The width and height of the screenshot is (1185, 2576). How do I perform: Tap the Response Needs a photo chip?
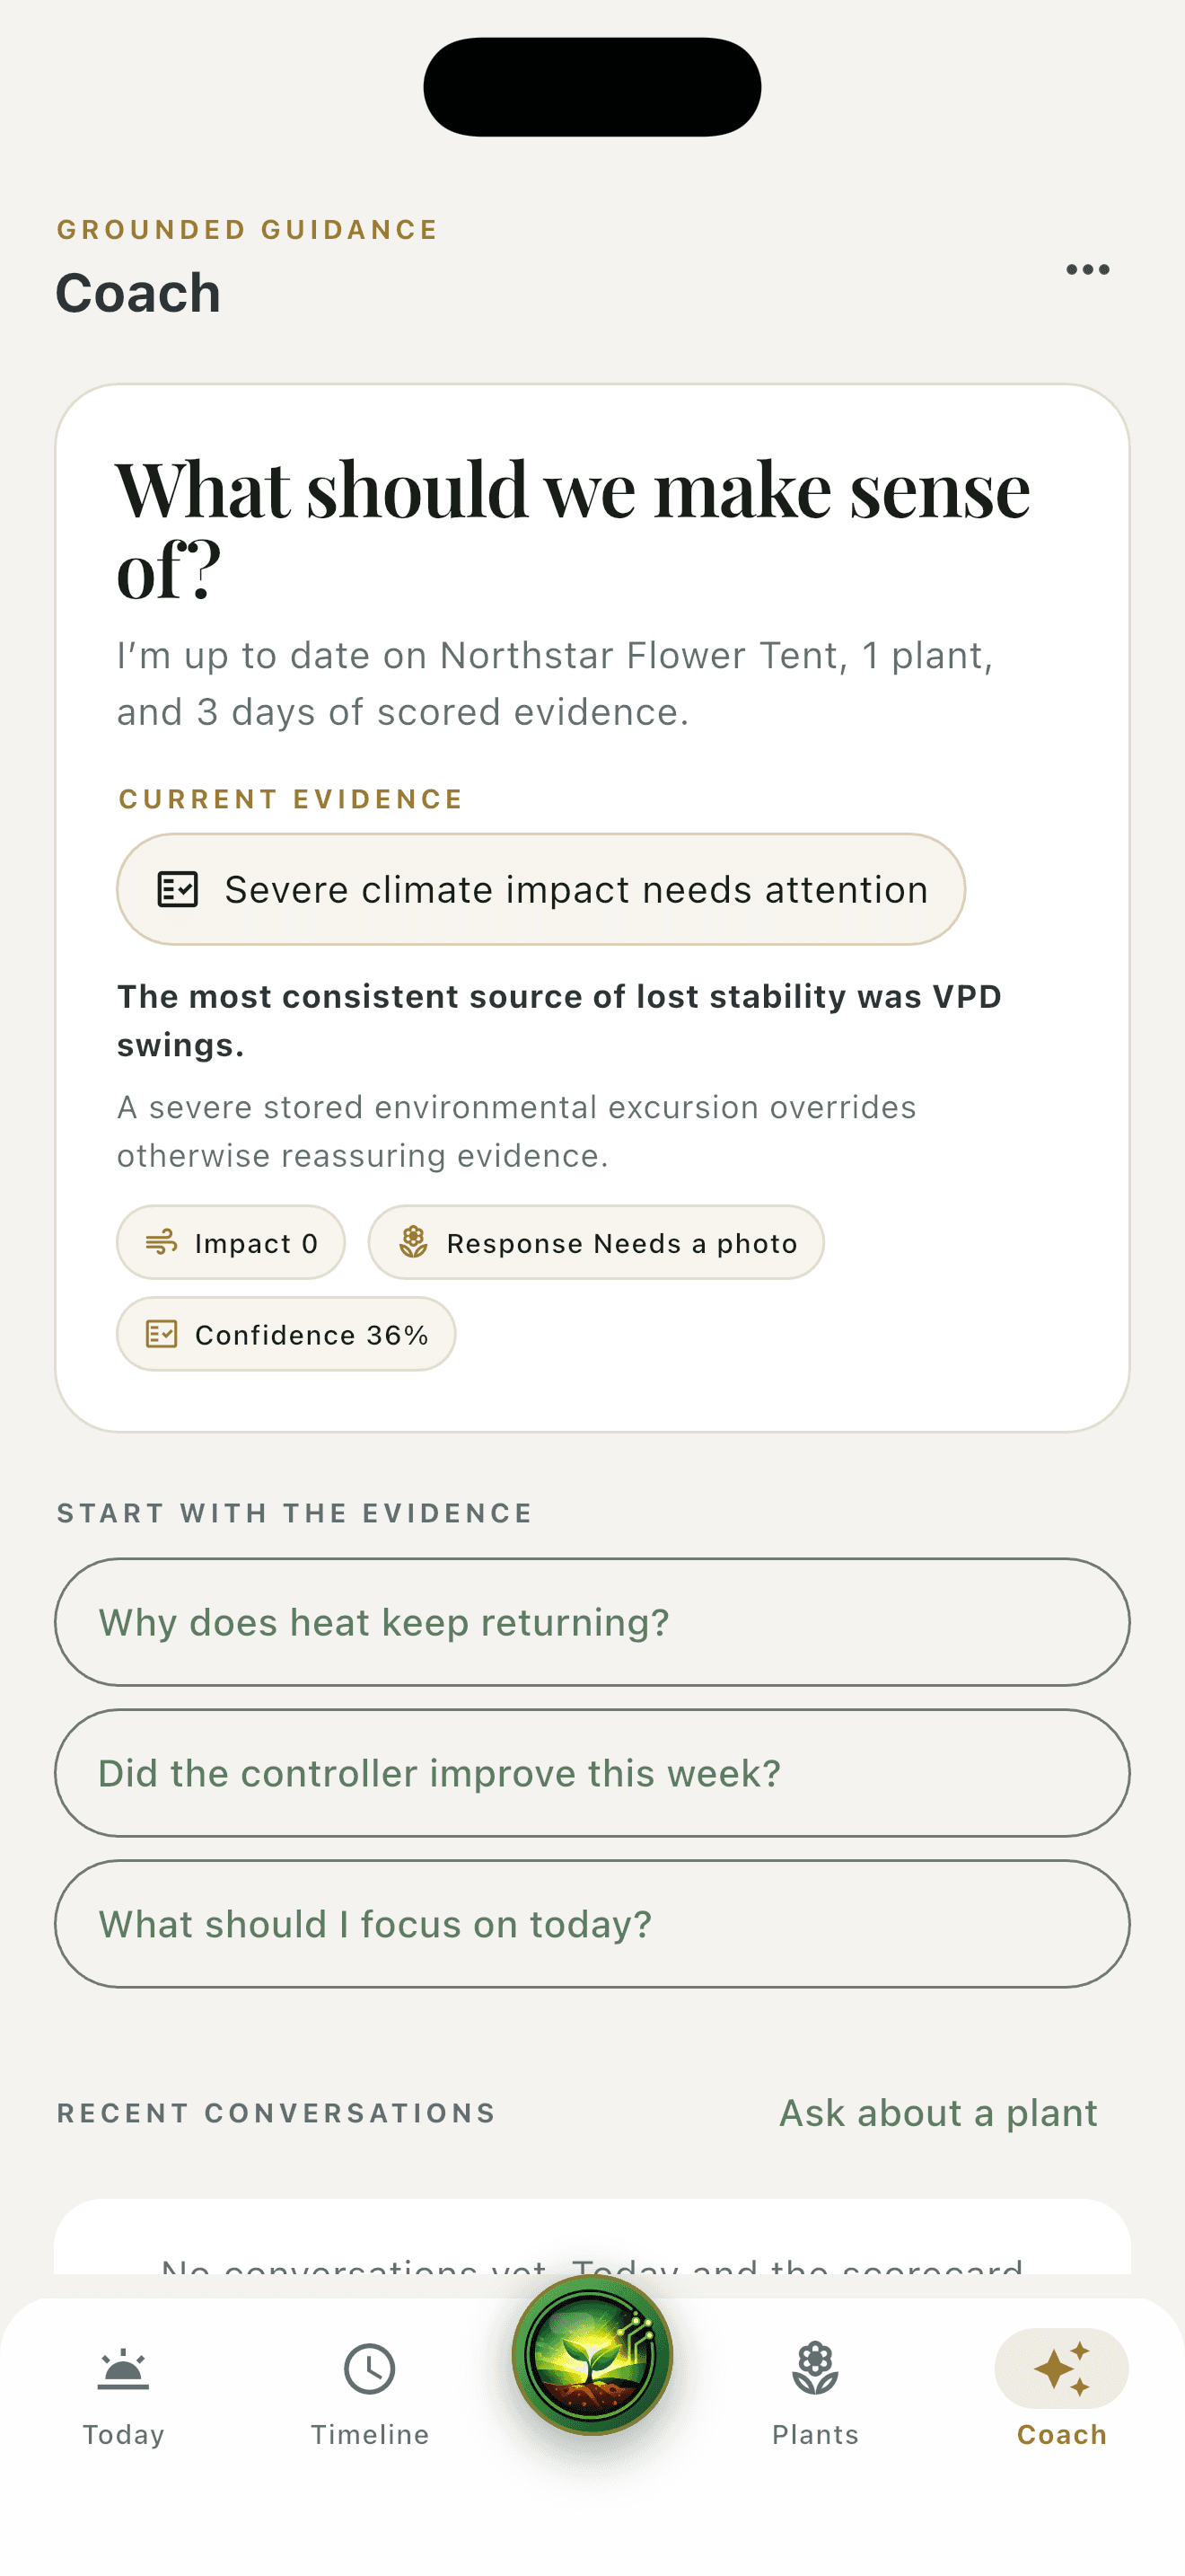click(x=595, y=1243)
